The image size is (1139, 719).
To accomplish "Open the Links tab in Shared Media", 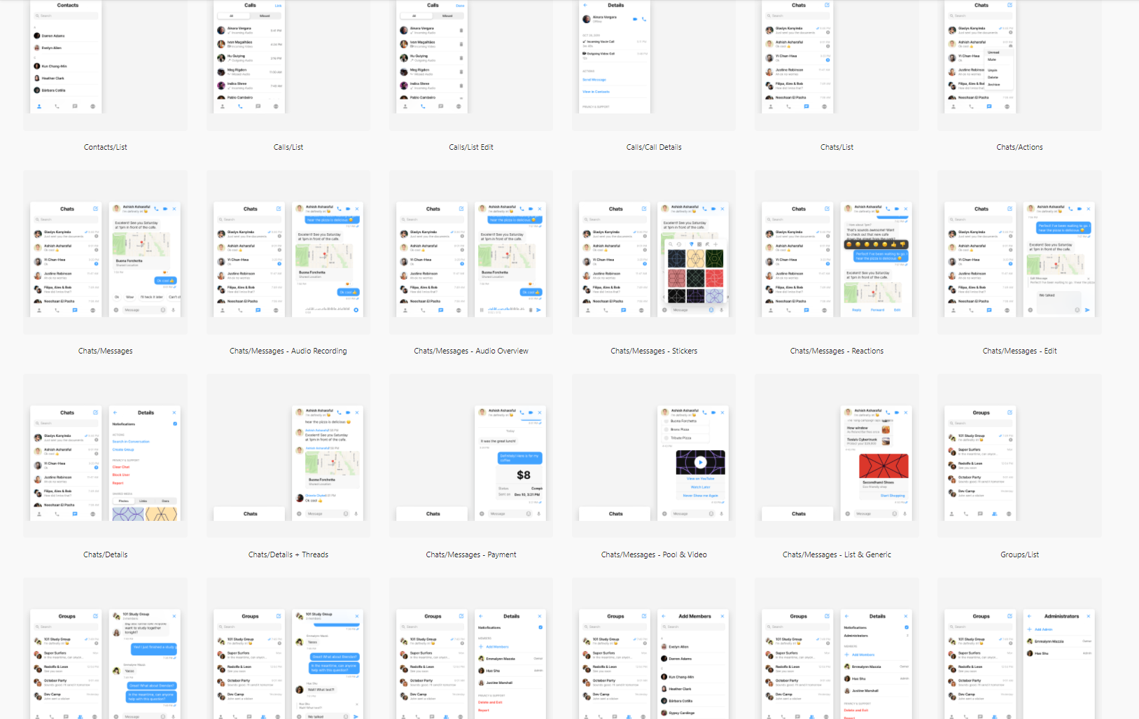I will (x=143, y=501).
